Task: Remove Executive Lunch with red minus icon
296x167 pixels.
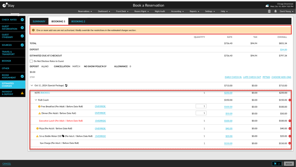Action: tap(289, 121)
